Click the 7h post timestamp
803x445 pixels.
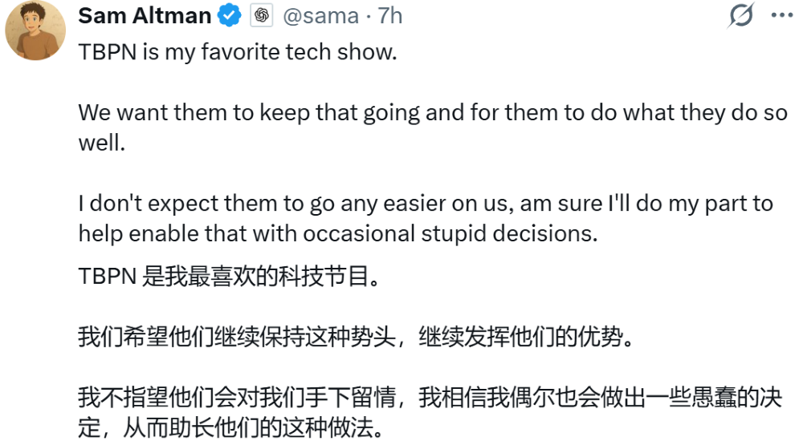(390, 15)
